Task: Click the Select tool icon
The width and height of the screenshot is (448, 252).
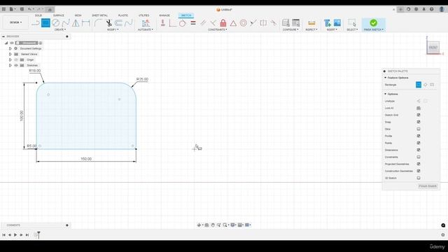Action: (x=352, y=23)
